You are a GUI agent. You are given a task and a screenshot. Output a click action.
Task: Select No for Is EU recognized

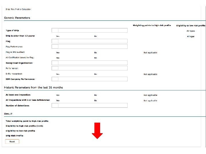click(96, 74)
